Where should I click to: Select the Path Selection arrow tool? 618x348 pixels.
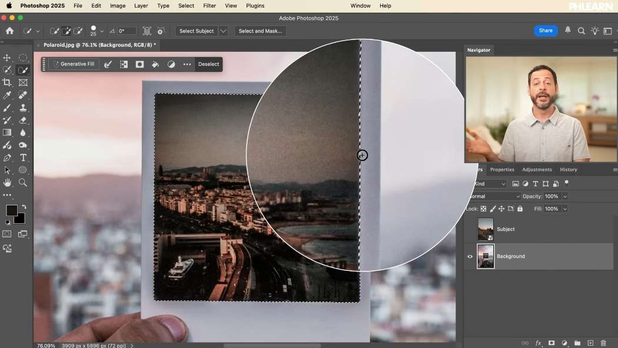click(x=7, y=170)
